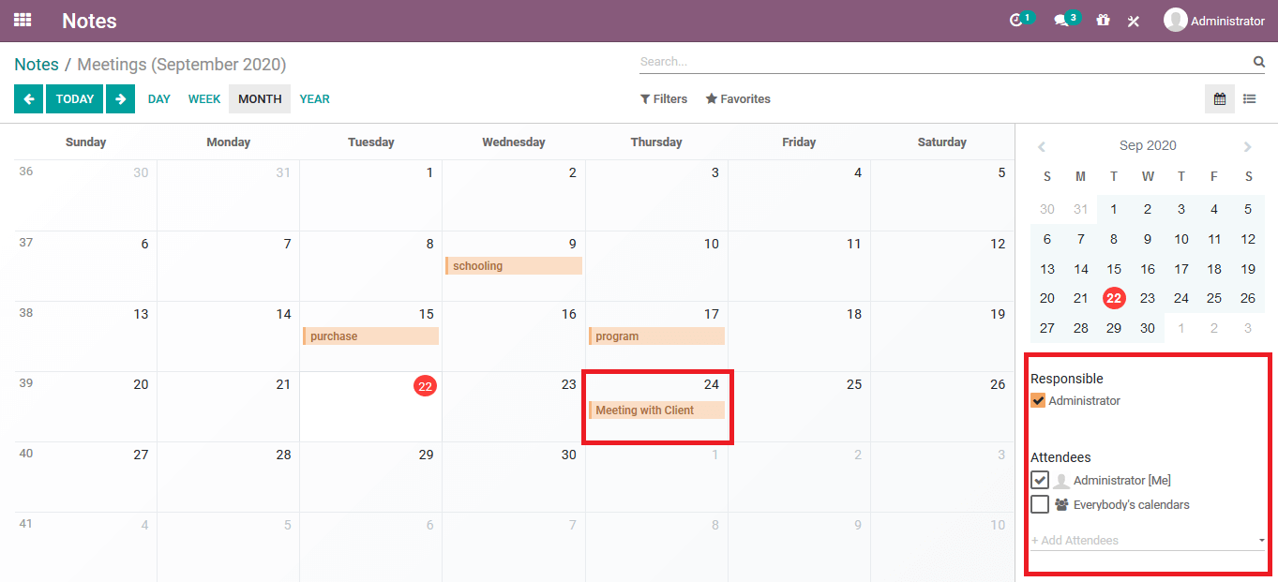Image resolution: width=1278 pixels, height=582 pixels.
Task: Click the Everybody's calendars group icon
Action: (1061, 504)
